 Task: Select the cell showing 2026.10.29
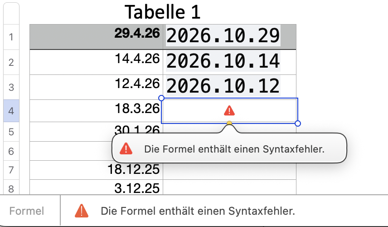click(223, 36)
